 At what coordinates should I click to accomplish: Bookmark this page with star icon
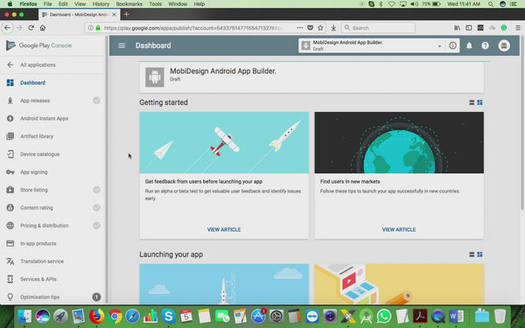coord(320,28)
